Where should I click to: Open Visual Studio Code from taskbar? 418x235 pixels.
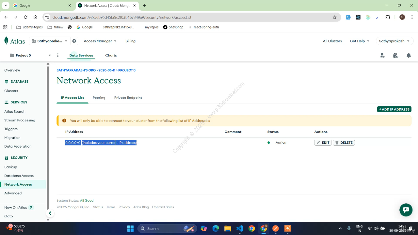pos(239,228)
